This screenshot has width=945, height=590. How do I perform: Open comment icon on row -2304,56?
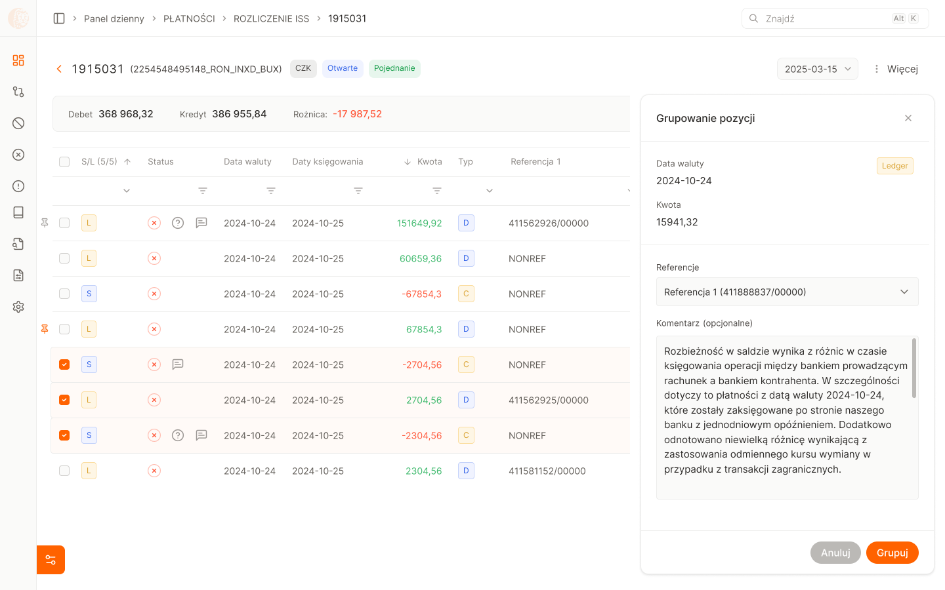pos(201,435)
